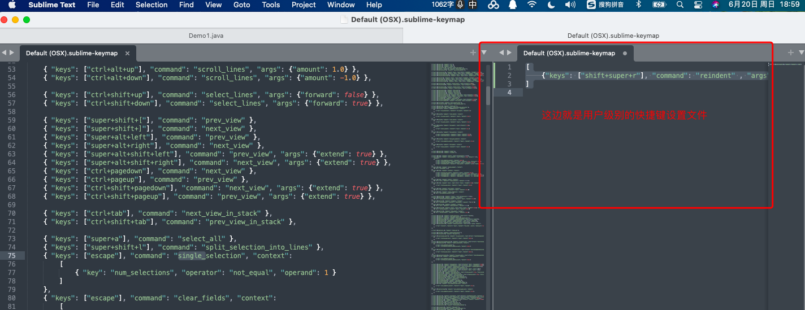
Task: Add new tab in left pane
Action: pyautogui.click(x=473, y=53)
